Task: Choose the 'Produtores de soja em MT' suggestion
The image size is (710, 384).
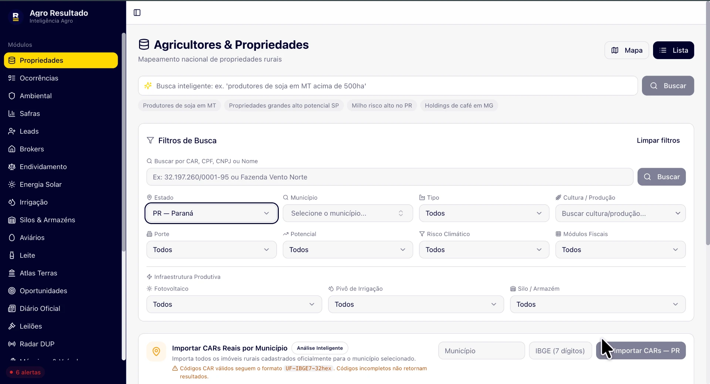Action: (x=179, y=106)
